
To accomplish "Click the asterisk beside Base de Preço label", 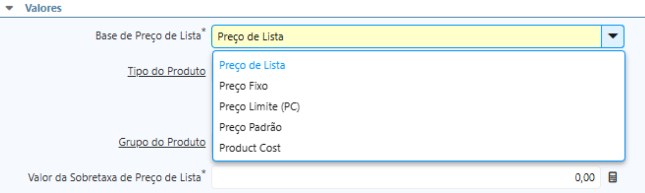I will (x=203, y=31).
